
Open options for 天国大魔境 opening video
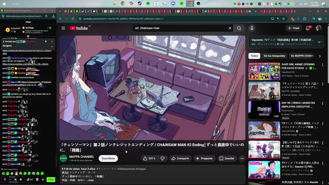click(323, 124)
